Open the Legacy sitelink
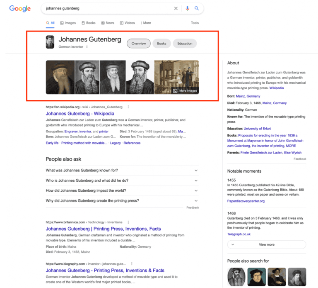The height and width of the screenshot is (288, 318). click(x=116, y=143)
